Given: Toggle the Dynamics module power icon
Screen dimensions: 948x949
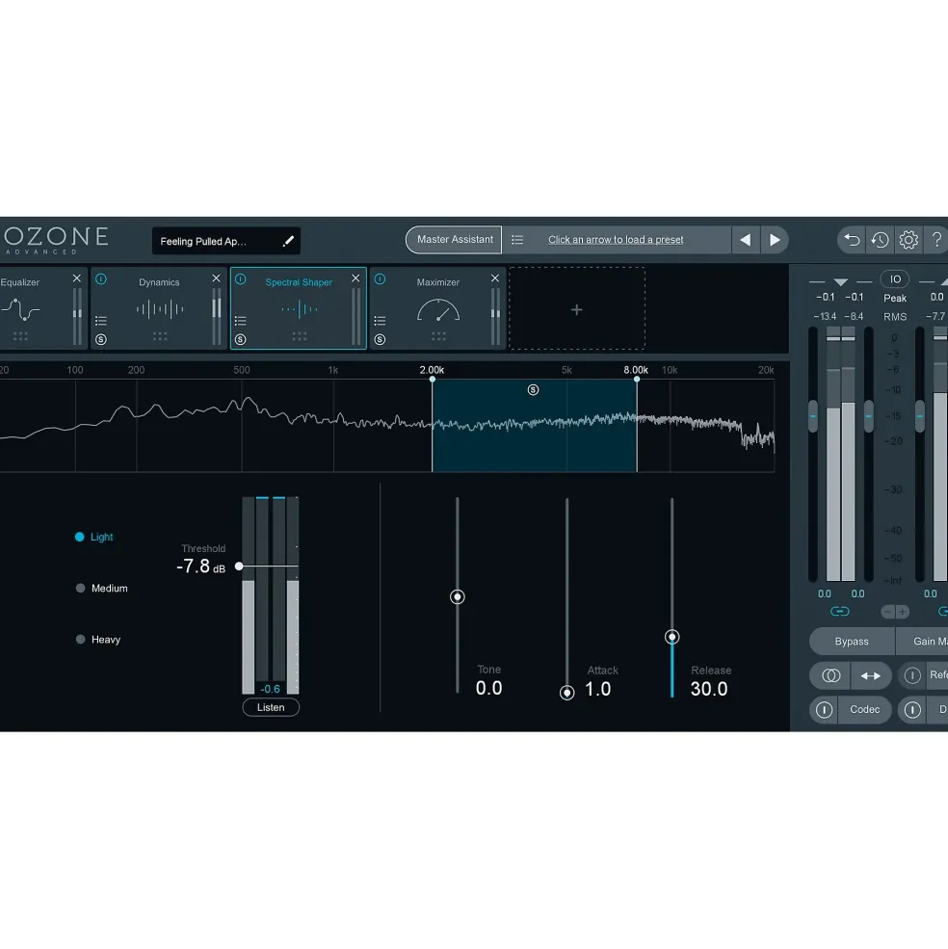Looking at the screenshot, I should click(101, 279).
